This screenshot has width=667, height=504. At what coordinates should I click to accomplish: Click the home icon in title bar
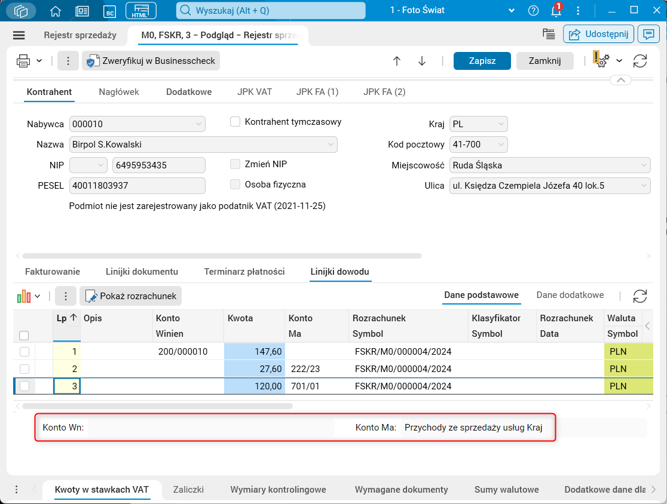tap(56, 11)
